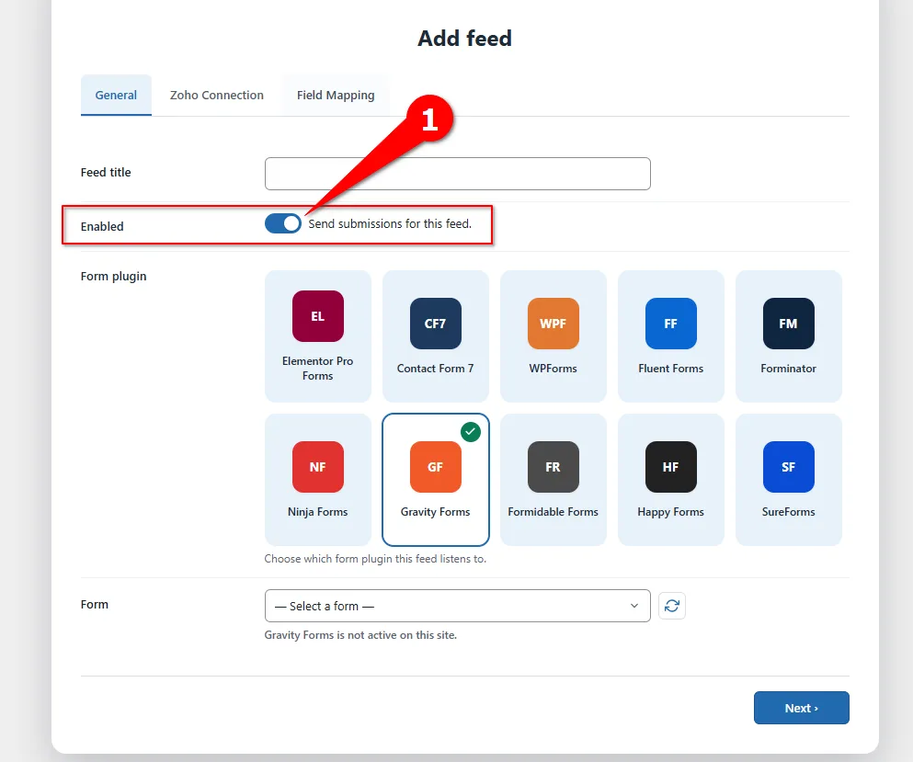Refresh the form list
Screen dimensions: 913x762
coord(672,606)
